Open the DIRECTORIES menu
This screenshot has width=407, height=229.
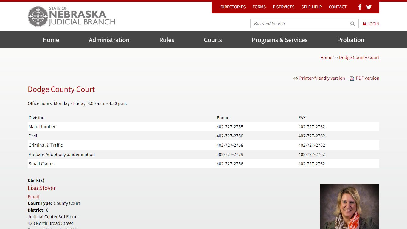pos(233,7)
